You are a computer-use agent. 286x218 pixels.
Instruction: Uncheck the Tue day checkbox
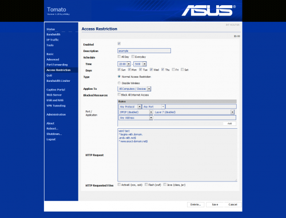pyautogui.click(x=141, y=69)
